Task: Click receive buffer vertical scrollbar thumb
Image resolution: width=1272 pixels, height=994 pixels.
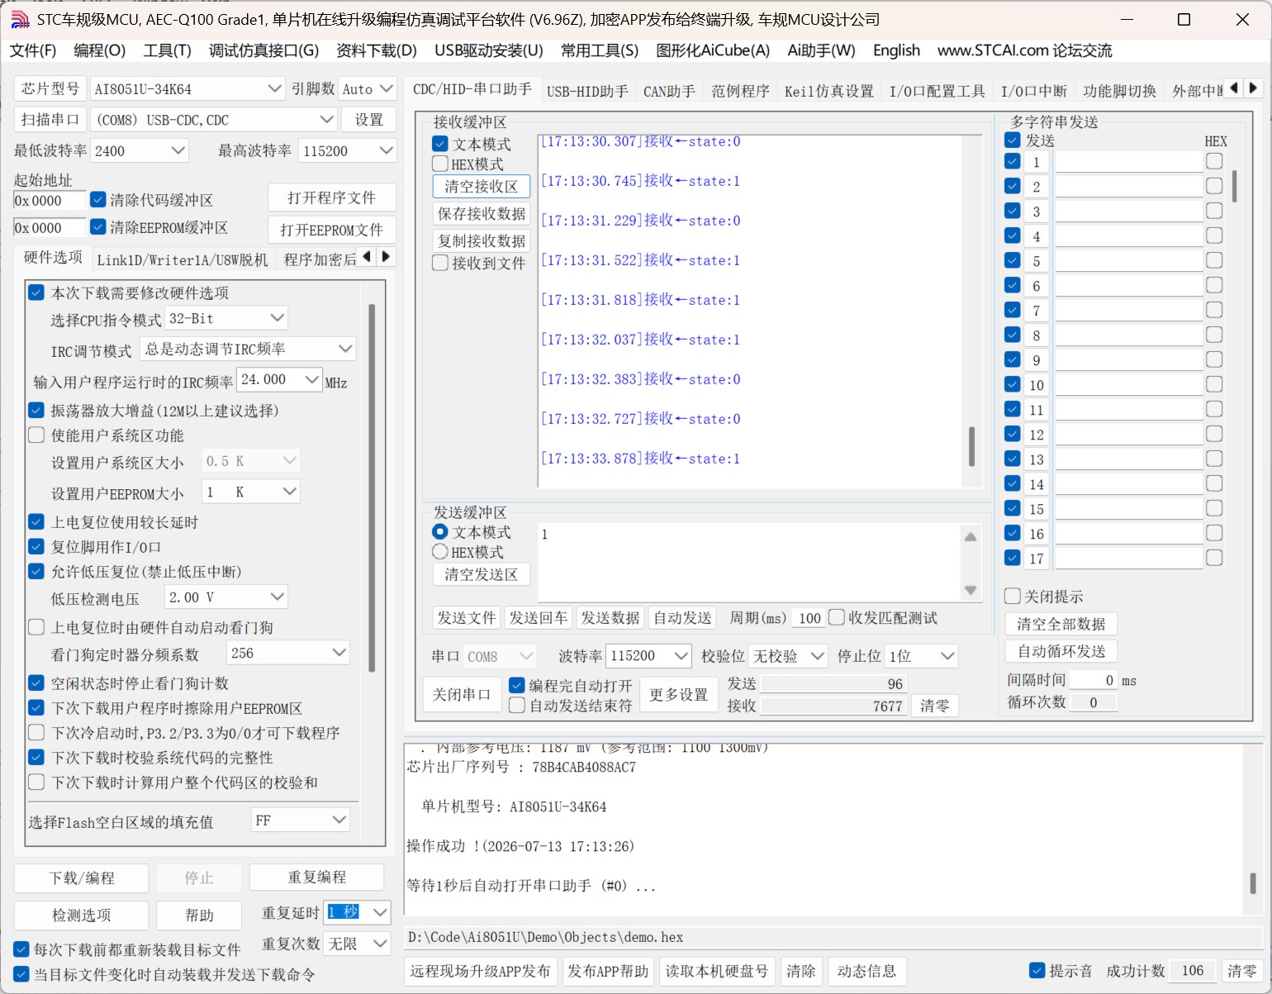Action: tap(971, 446)
